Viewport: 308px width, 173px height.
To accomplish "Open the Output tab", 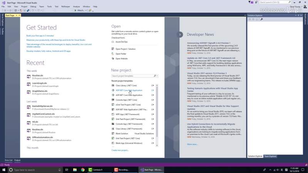I will pos(17,160).
